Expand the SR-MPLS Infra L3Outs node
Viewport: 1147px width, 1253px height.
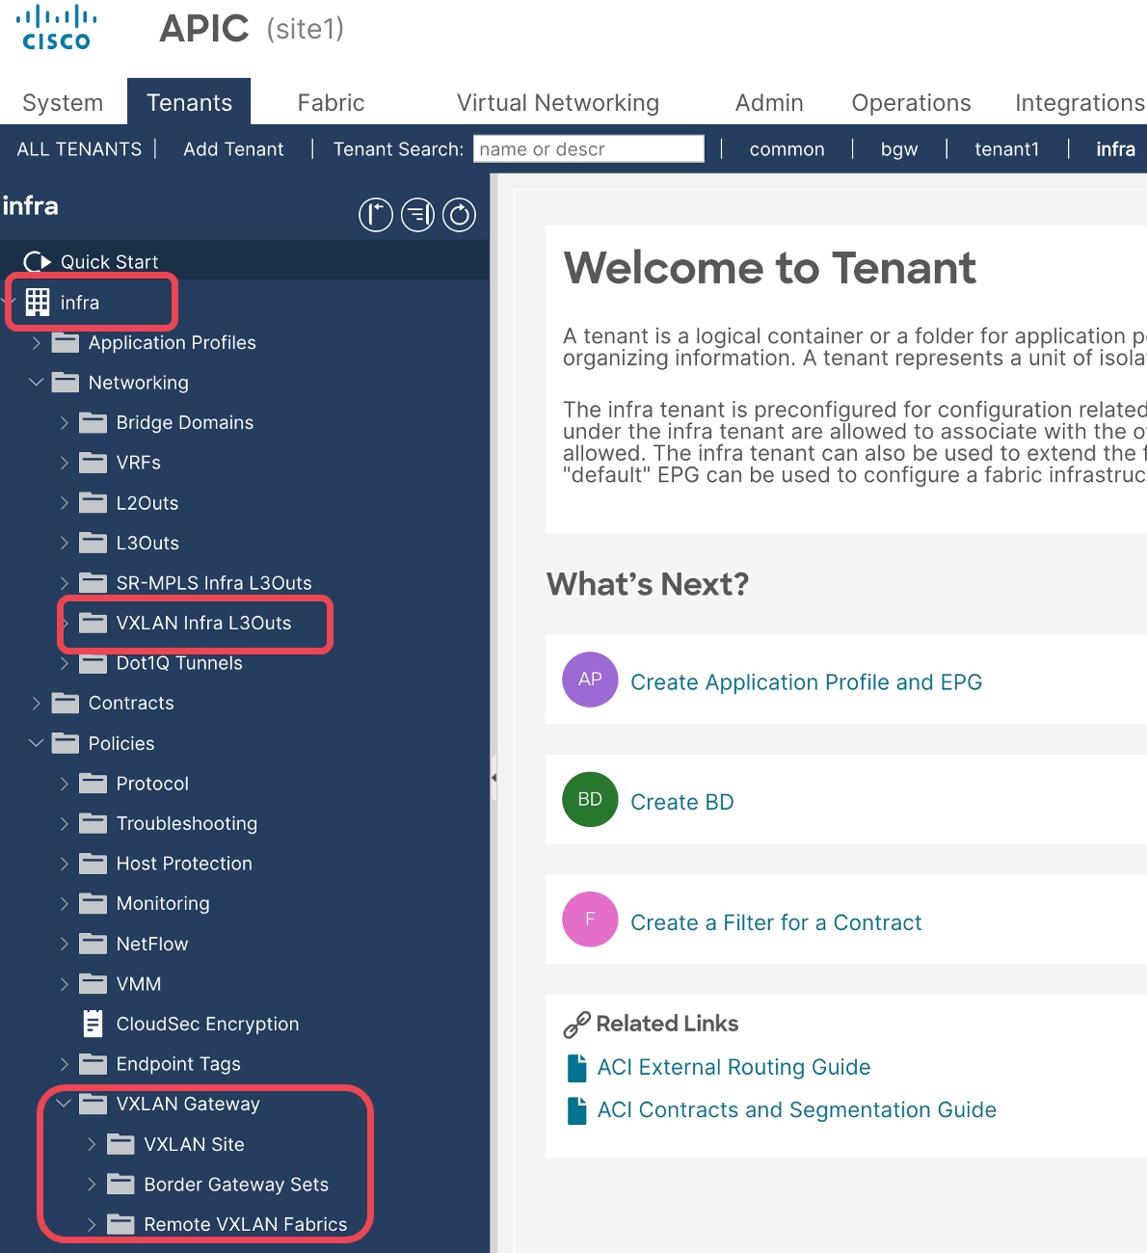pyautogui.click(x=65, y=582)
